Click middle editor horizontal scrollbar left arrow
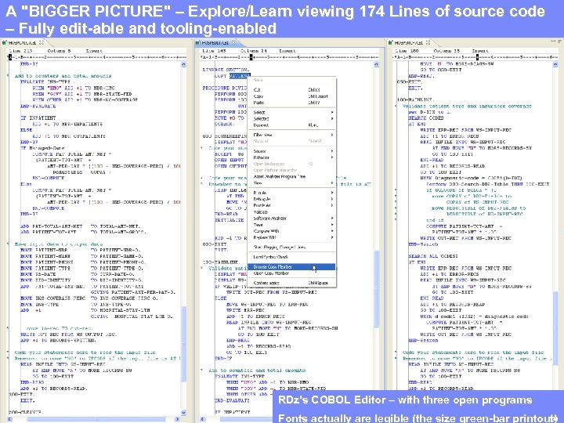 203,419
